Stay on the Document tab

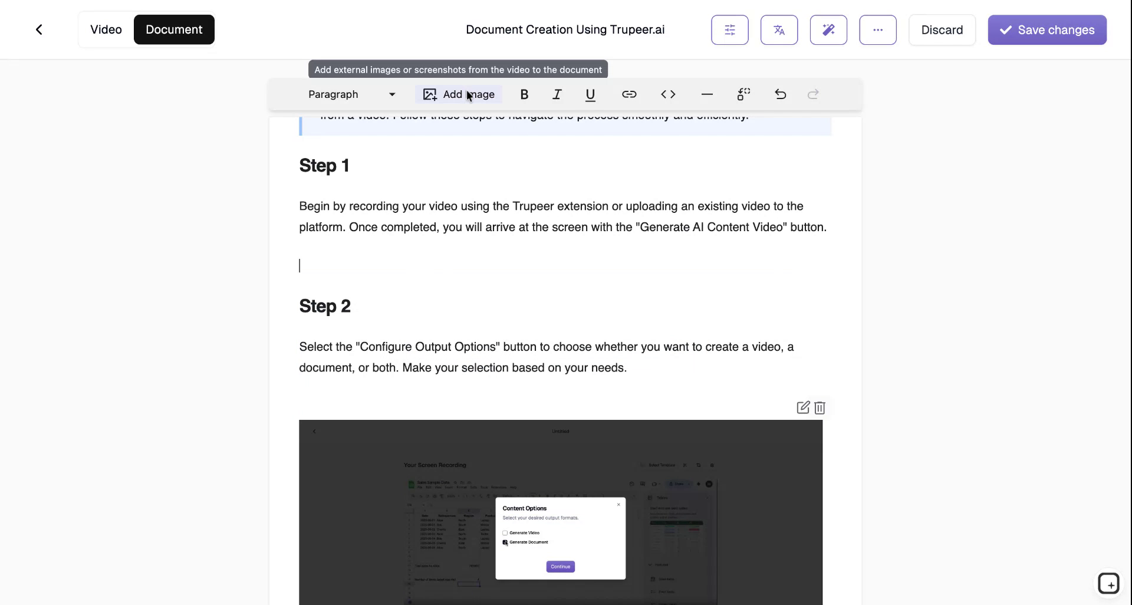click(x=174, y=29)
